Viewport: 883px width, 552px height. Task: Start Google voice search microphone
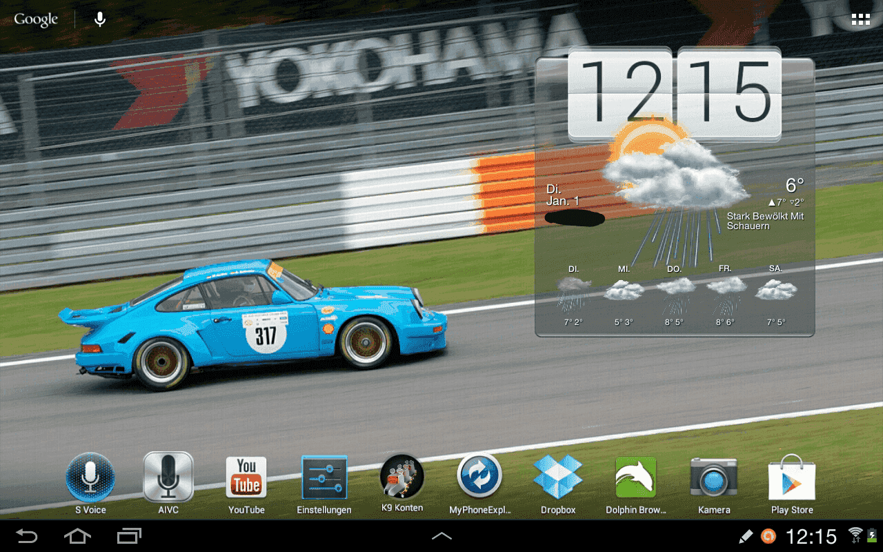(100, 19)
